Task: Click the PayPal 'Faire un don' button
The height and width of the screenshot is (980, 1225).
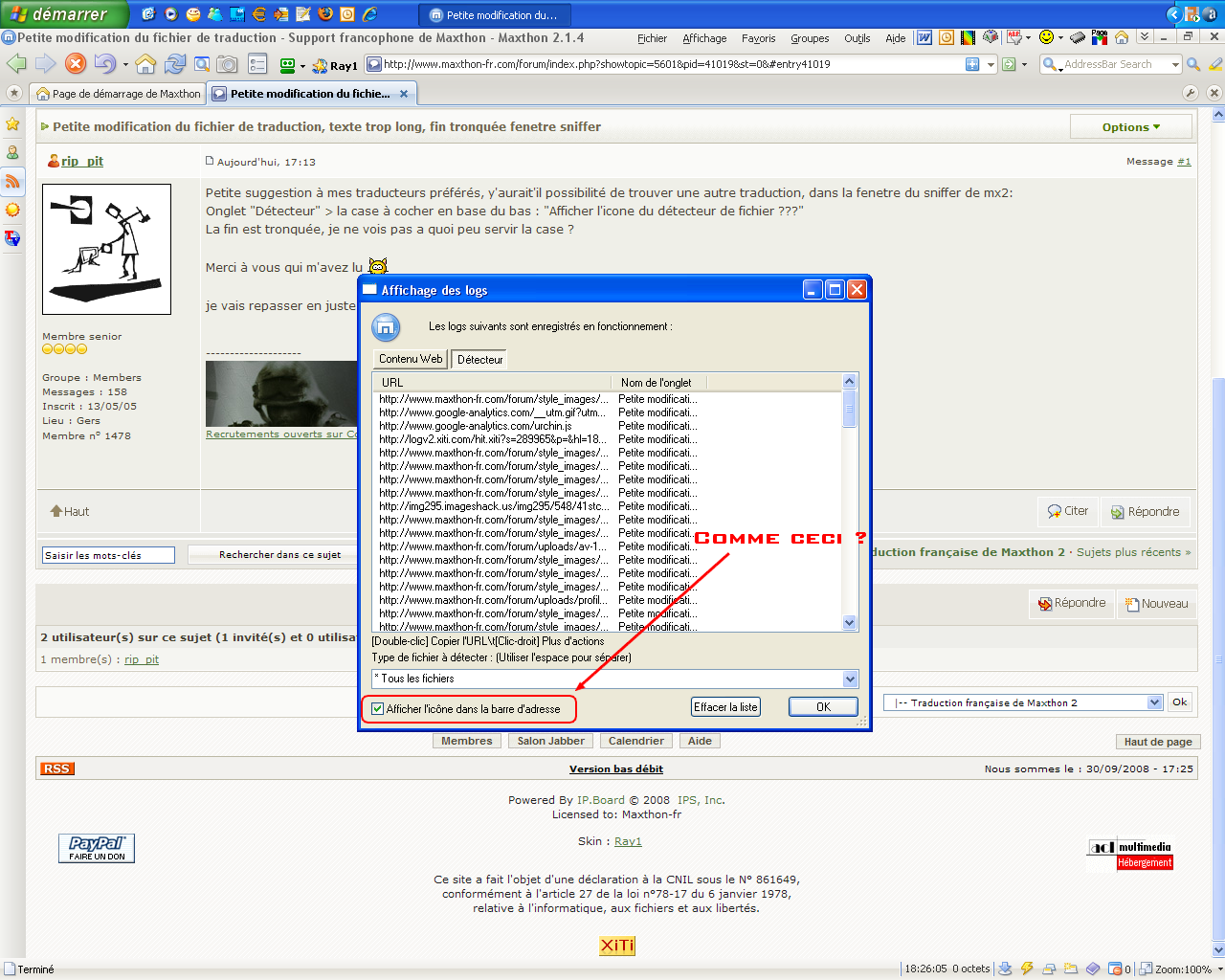Action: (x=97, y=848)
